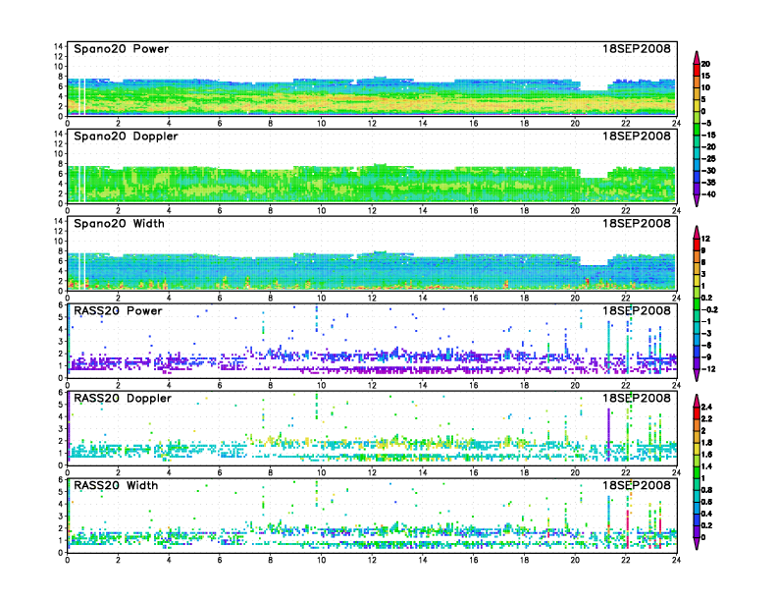
Task: Click tall magenta spike in RASS20 Width plot
Action: 627,528
